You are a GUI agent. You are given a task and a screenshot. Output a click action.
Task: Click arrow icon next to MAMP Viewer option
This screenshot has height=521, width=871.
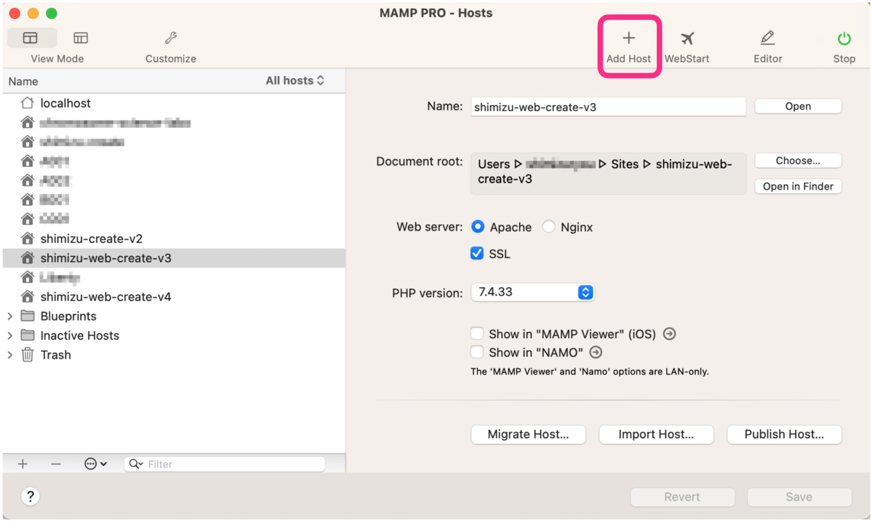(x=669, y=334)
